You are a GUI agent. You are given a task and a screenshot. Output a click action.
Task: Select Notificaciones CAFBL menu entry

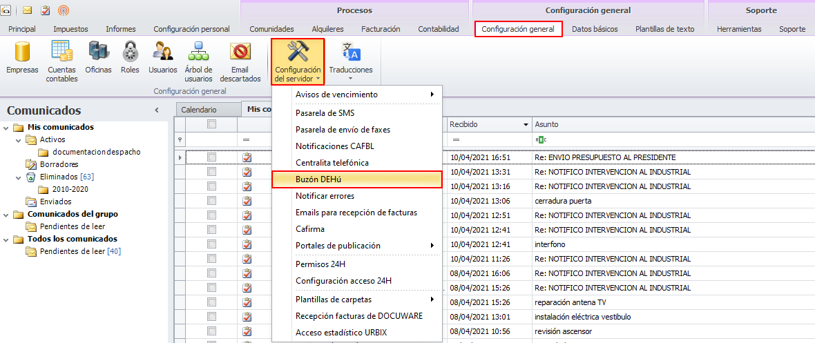[x=356, y=146]
